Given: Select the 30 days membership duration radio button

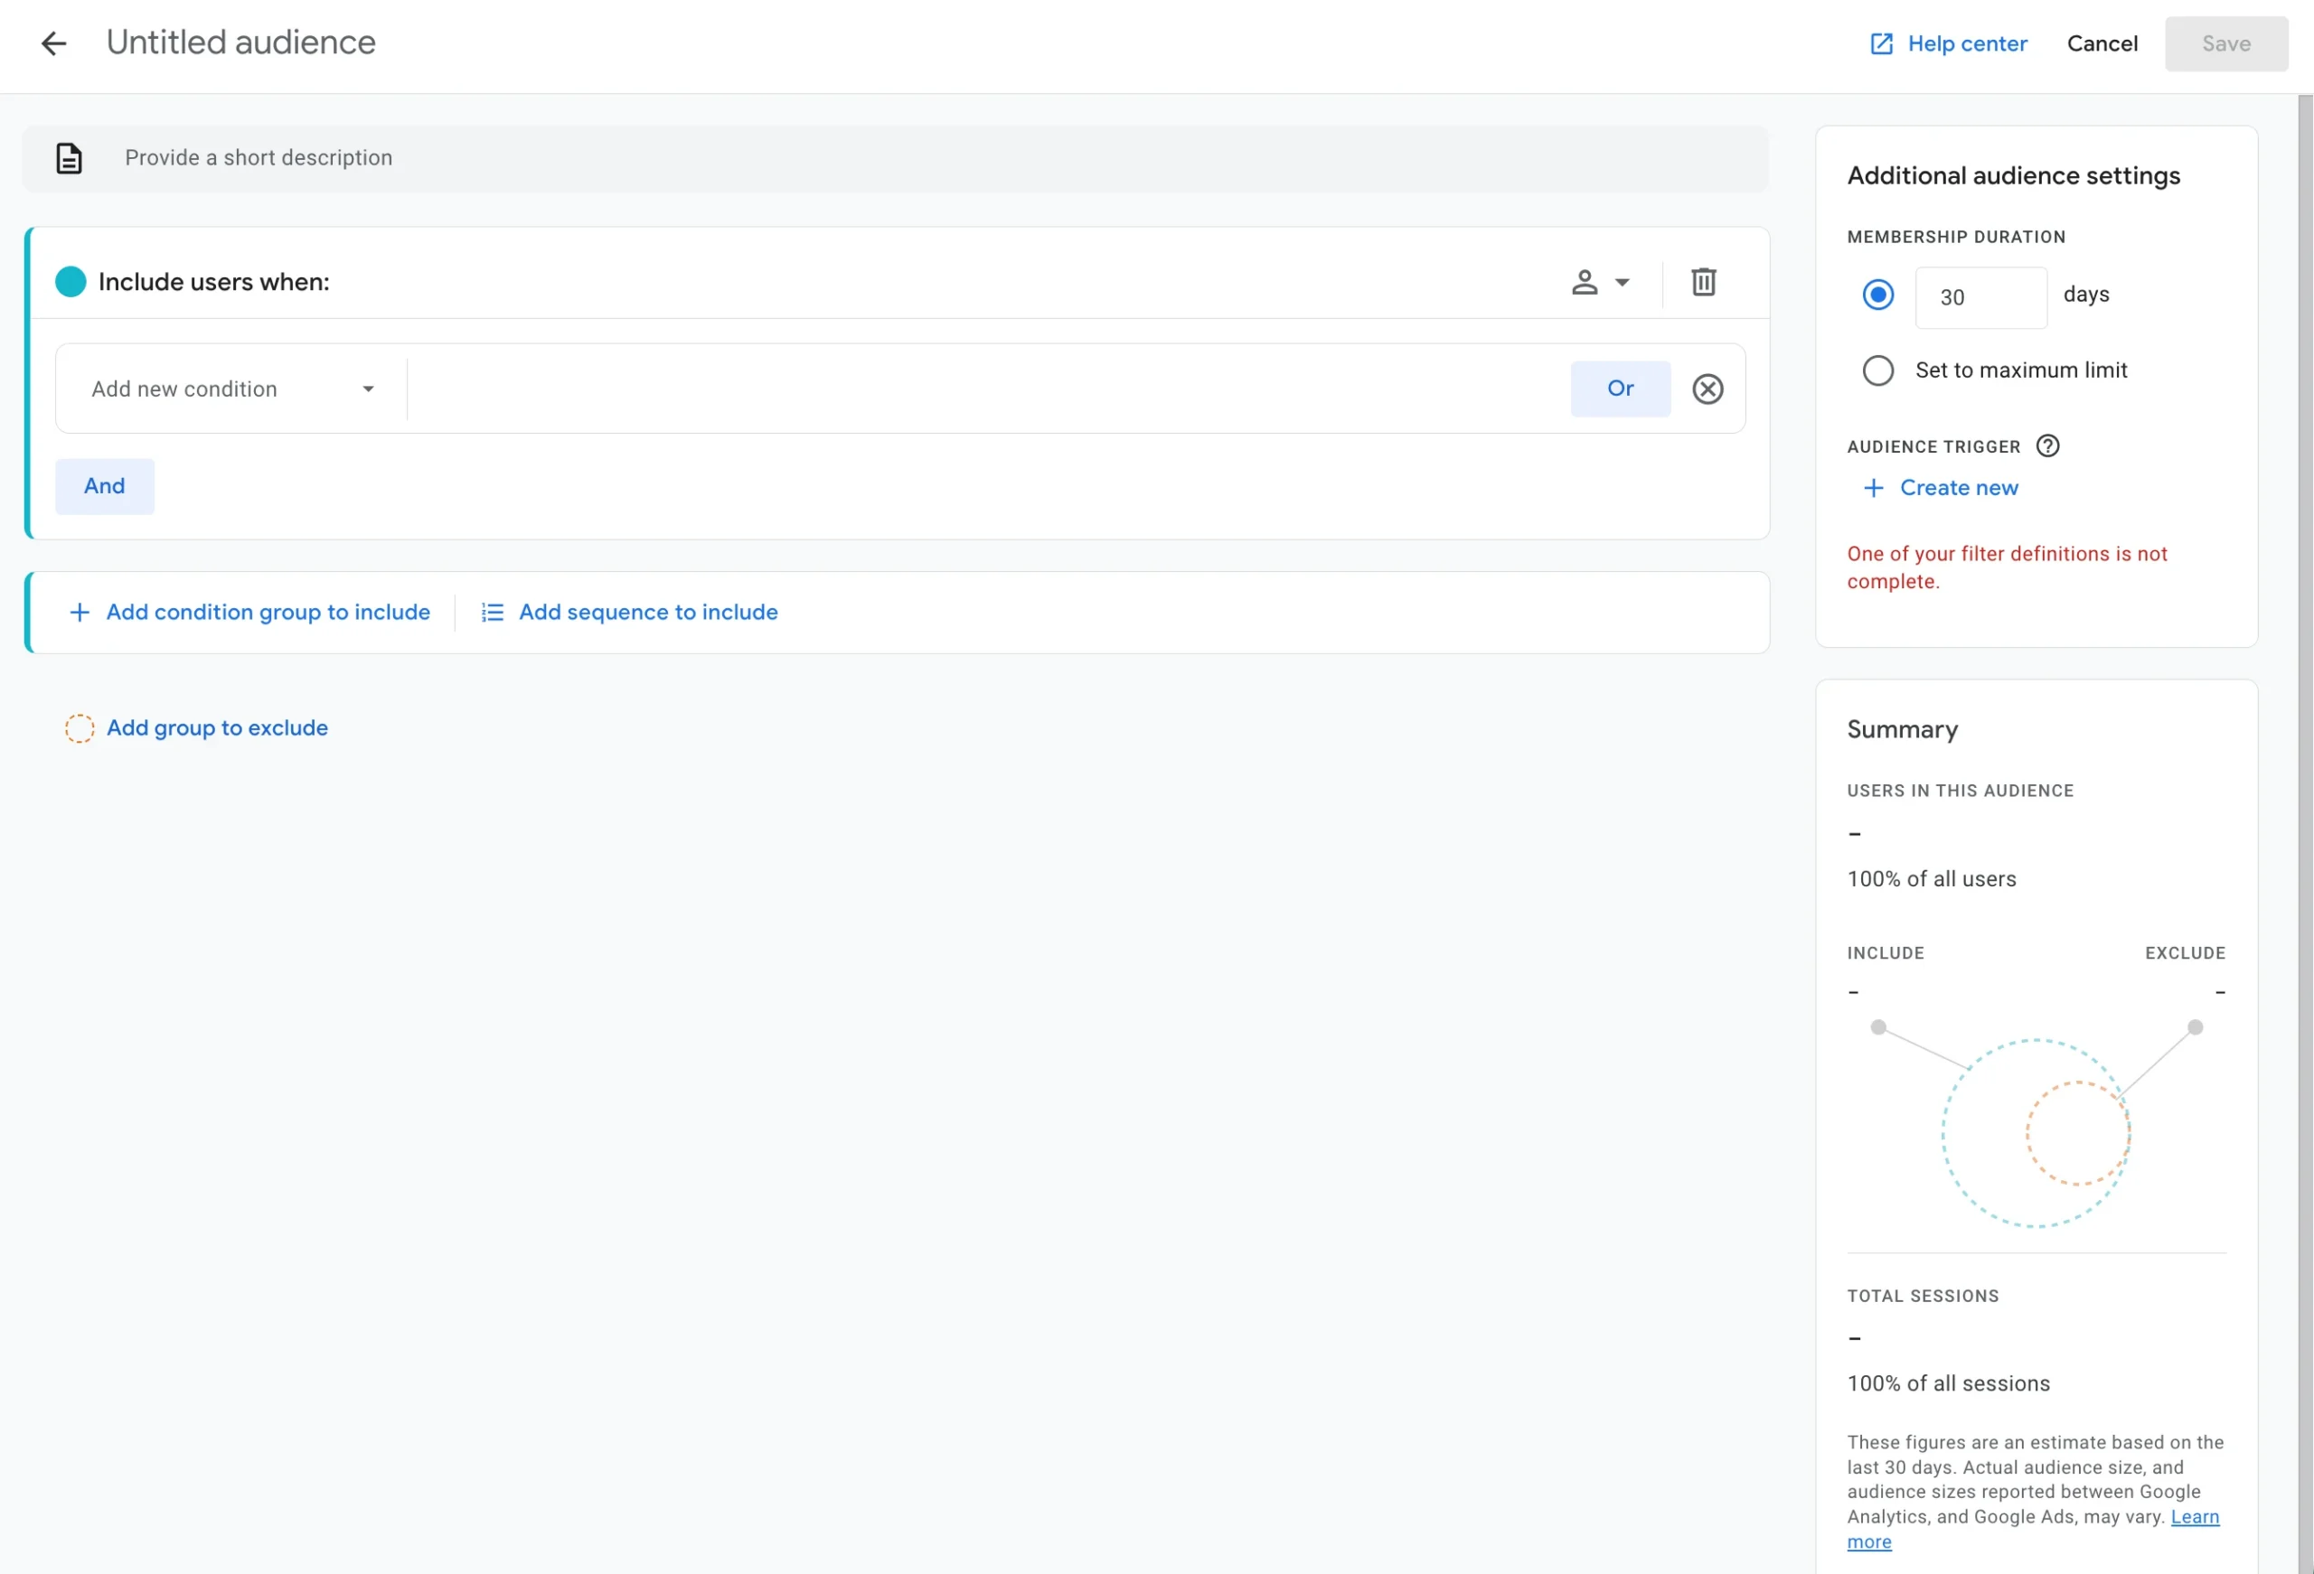Looking at the screenshot, I should point(1878,295).
